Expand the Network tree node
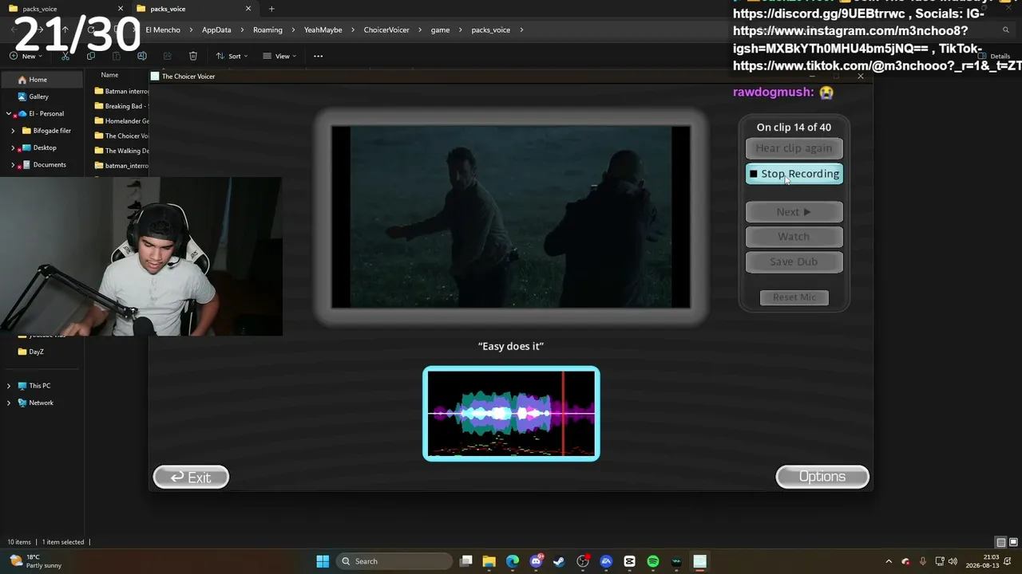Viewport: 1022px width, 574px height. tap(9, 403)
